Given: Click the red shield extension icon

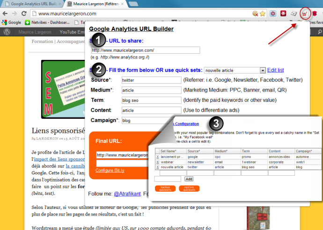Looking at the screenshot, I should coord(315,14).
